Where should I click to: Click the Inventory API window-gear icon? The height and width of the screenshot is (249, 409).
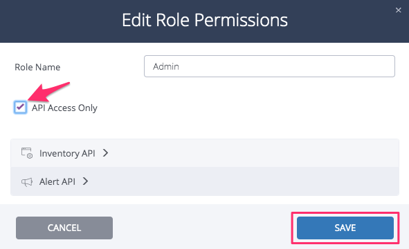coord(27,153)
